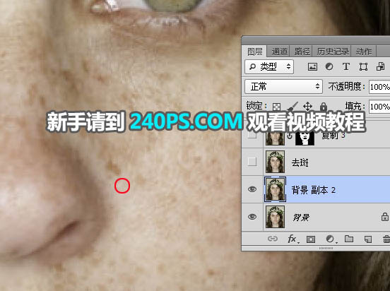Select the 去斑 layer thumbnail

[x=275, y=162]
